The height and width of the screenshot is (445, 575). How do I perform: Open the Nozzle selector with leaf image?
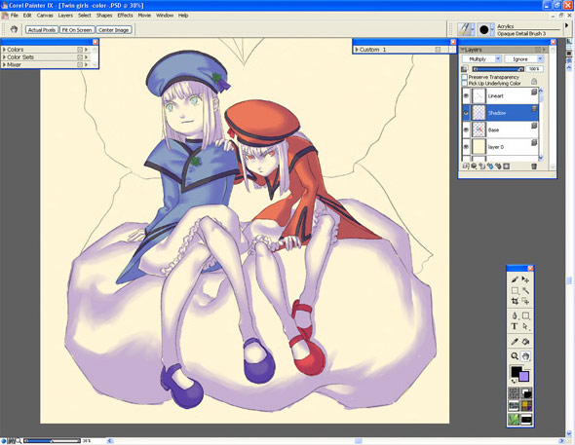click(x=514, y=419)
